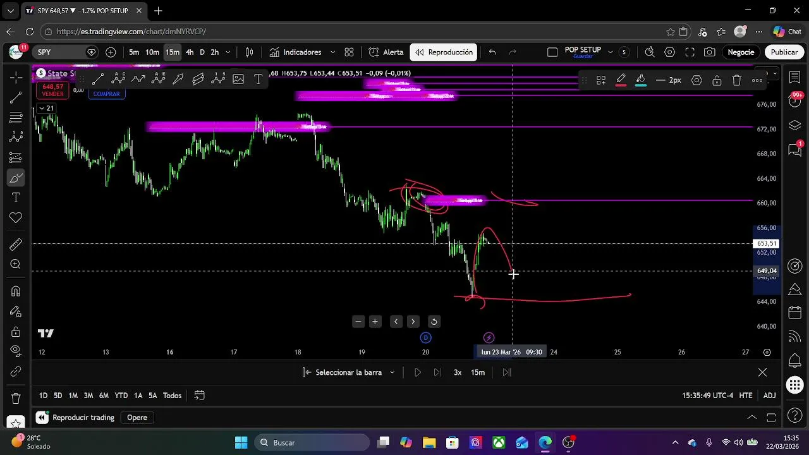The height and width of the screenshot is (455, 809).
Task: Select the Text tool in left sidebar
Action: [x=16, y=198]
